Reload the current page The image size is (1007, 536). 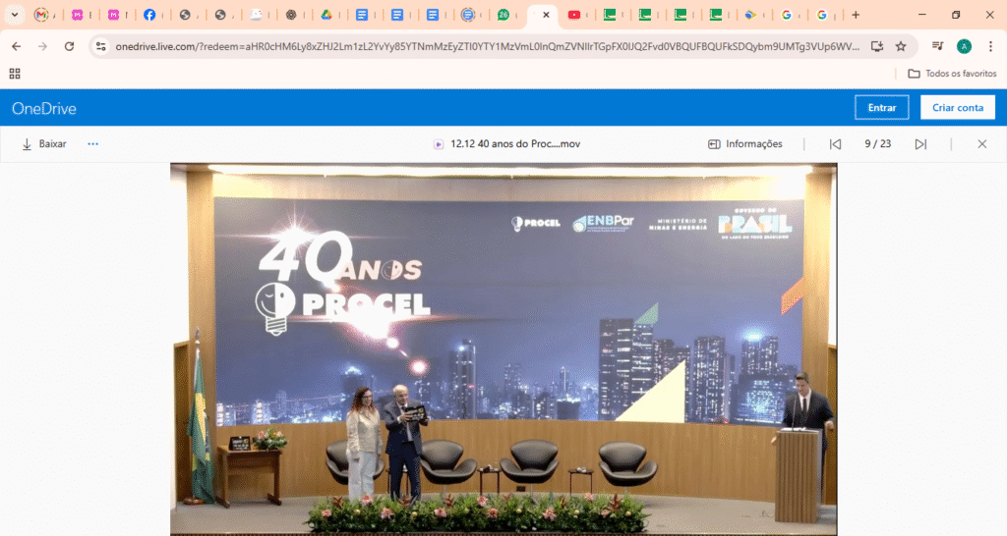click(x=69, y=46)
